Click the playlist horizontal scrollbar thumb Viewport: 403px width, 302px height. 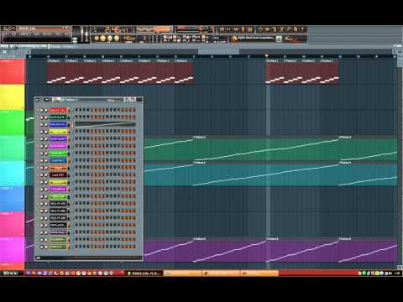point(218,51)
